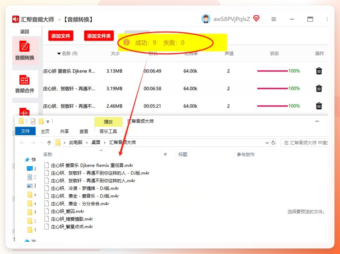Click the file icon beside 庄心妍_爱囚.m4r
340x254 pixels.
click(x=46, y=211)
